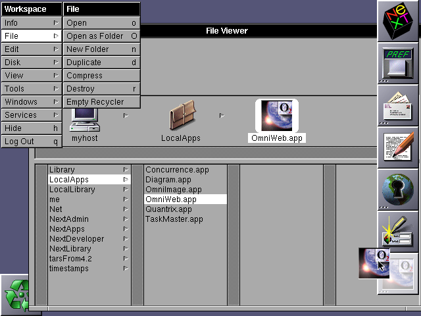Select Concurrence.app in the file list

coord(186,170)
